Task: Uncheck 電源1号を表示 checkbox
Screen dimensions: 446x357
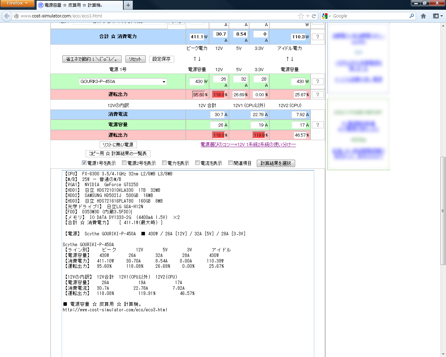Action: click(x=84, y=163)
